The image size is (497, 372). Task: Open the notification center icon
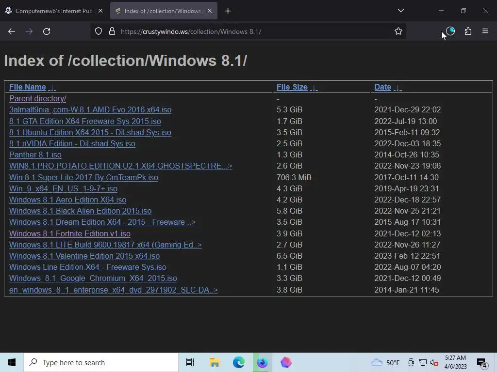point(482,363)
